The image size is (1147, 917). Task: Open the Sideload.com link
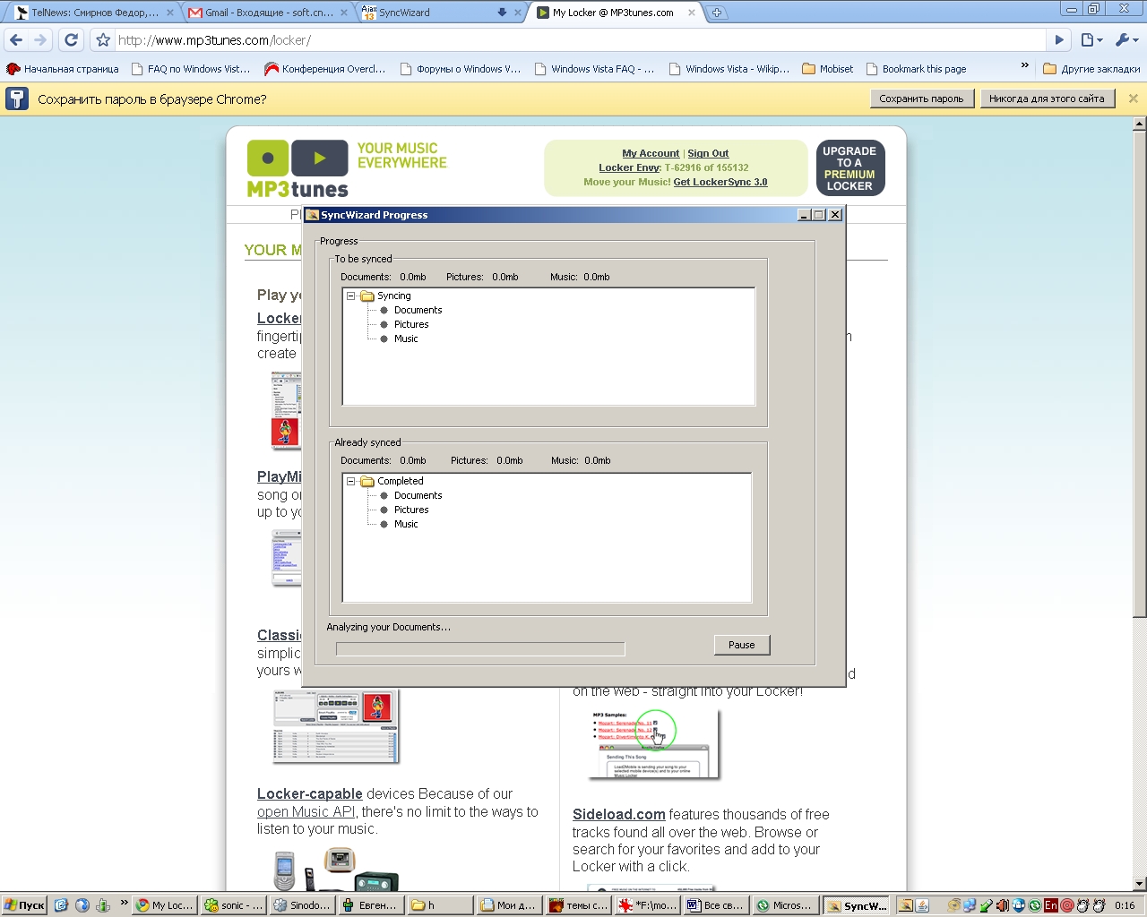point(619,814)
